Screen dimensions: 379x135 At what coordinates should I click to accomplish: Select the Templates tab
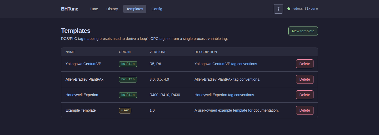135,9
